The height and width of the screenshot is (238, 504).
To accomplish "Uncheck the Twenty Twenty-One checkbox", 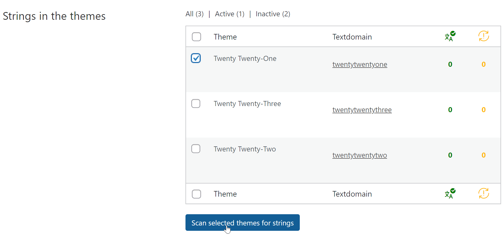I will [x=196, y=58].
